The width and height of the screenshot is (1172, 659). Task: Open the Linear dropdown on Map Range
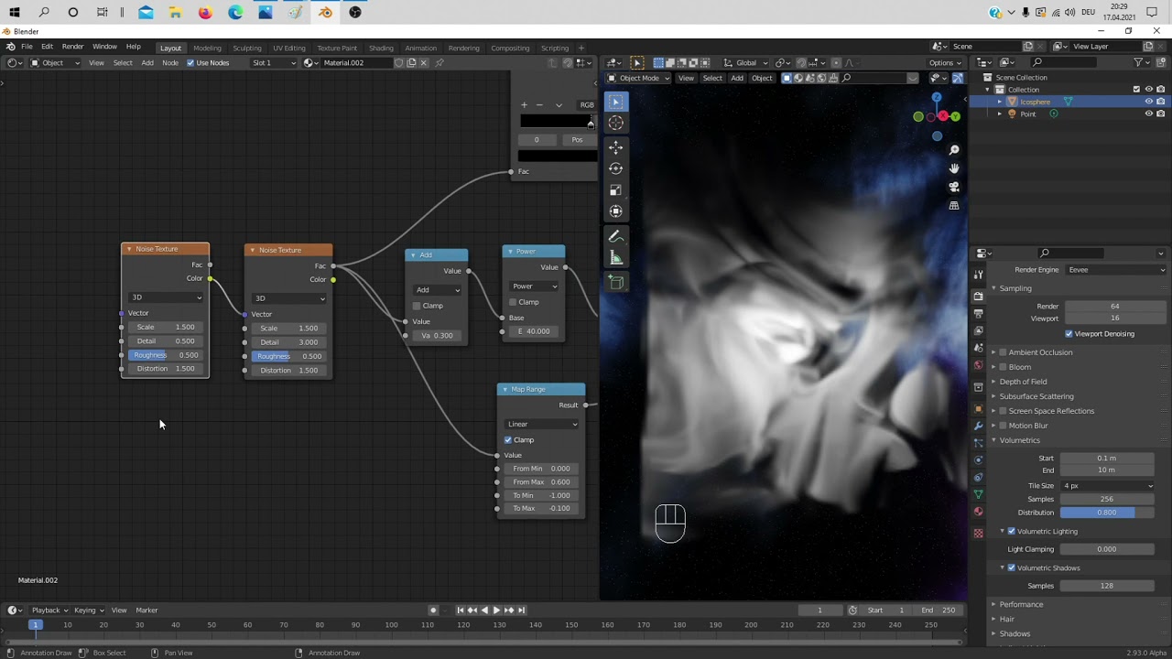[x=542, y=425]
